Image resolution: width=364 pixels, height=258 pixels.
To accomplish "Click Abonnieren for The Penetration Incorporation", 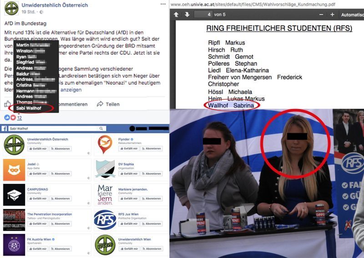I will tap(61, 223).
